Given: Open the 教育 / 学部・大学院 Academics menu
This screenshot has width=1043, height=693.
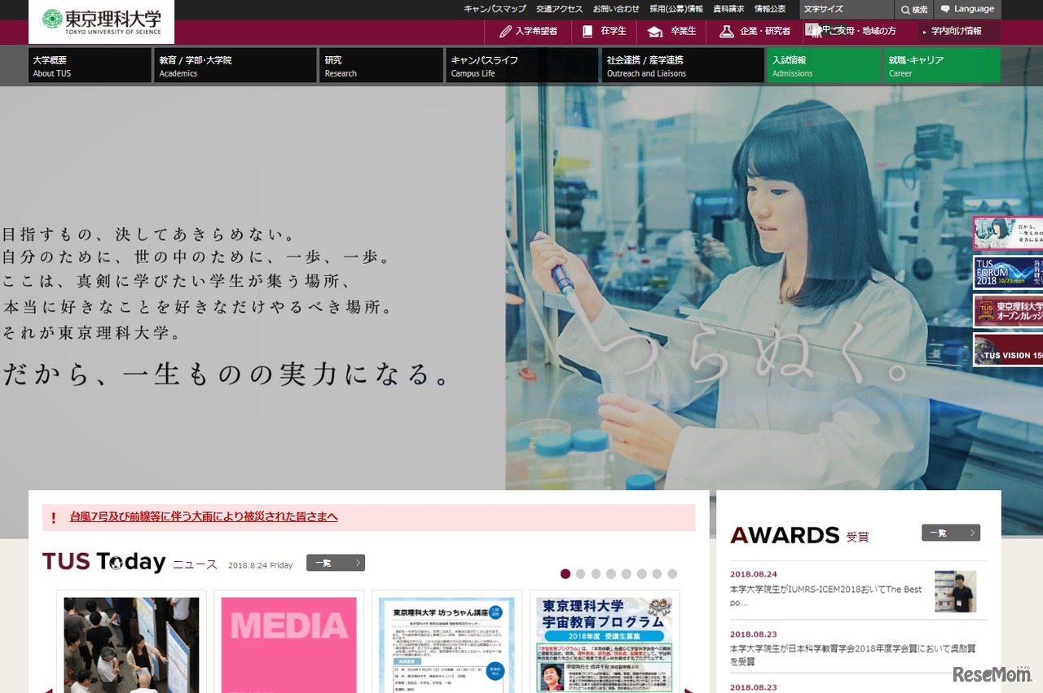Looking at the screenshot, I should pos(235,65).
